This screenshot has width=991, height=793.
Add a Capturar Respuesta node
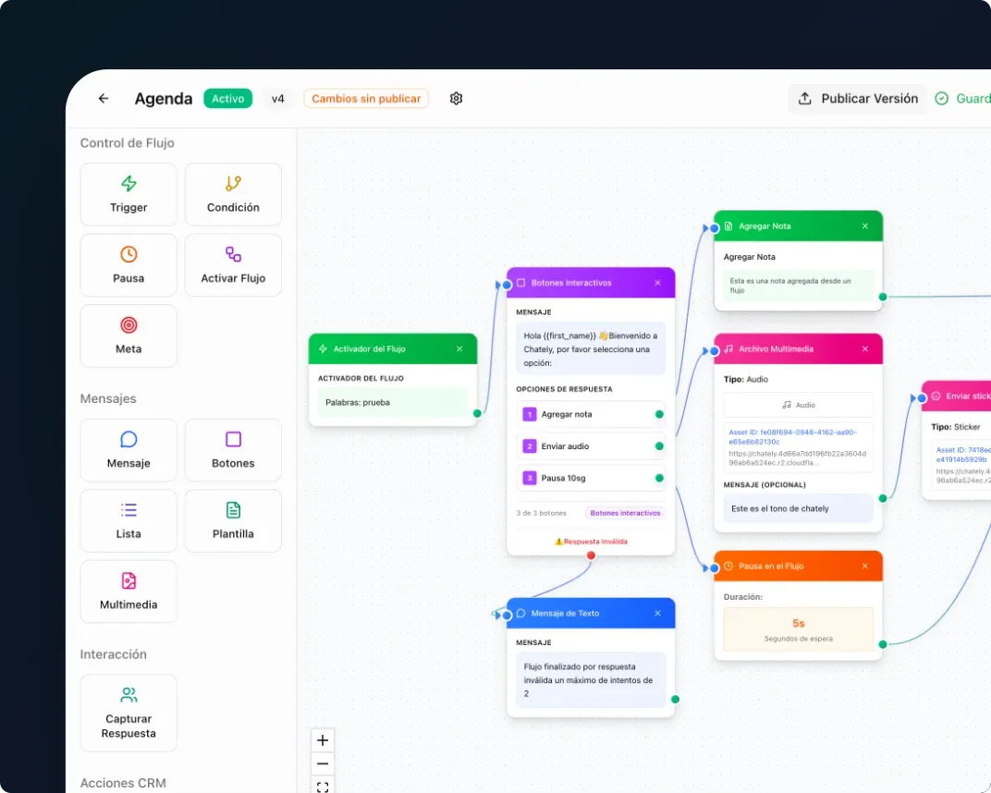point(128,714)
